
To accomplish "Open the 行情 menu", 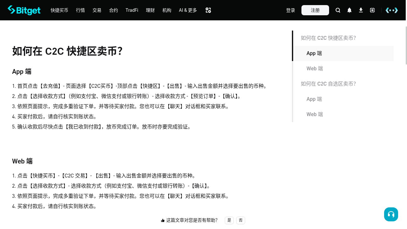I will click(x=80, y=10).
